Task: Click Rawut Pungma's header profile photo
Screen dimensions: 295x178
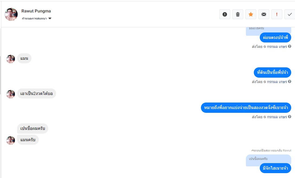Action: [11, 14]
